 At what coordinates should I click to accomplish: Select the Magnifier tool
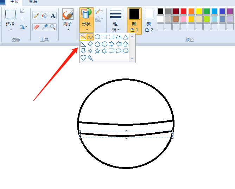(53, 27)
